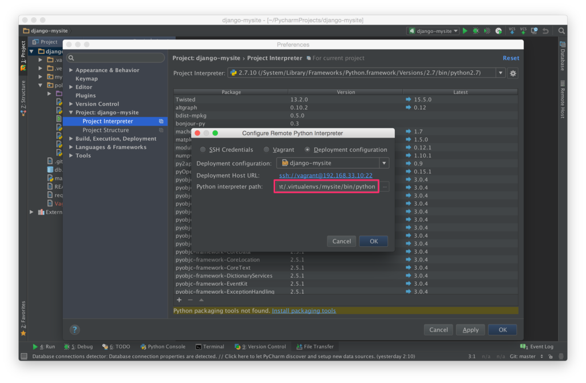Select Vagrant radio button
The height and width of the screenshot is (383, 586).
click(x=267, y=149)
